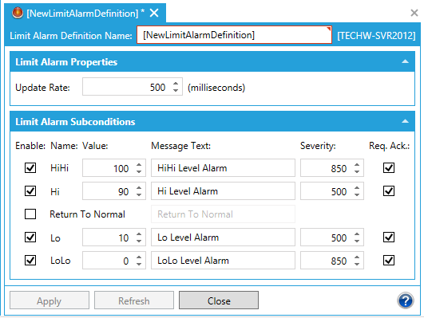Edit the HiHi Level Alarm message text
The image size is (424, 318).
(x=223, y=168)
